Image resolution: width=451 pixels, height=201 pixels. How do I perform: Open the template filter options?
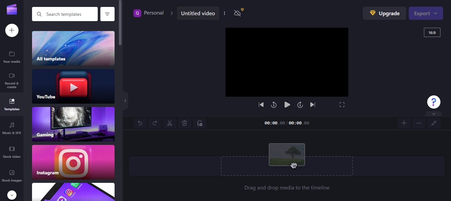(107, 14)
